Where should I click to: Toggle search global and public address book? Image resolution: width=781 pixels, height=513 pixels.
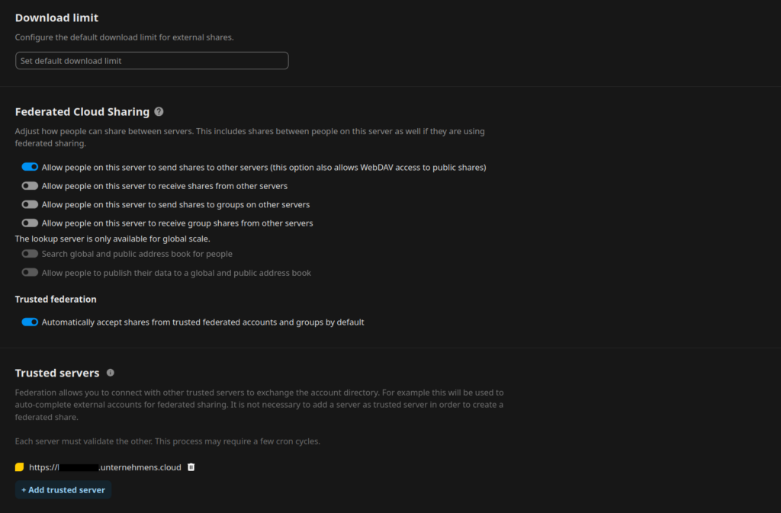click(30, 254)
